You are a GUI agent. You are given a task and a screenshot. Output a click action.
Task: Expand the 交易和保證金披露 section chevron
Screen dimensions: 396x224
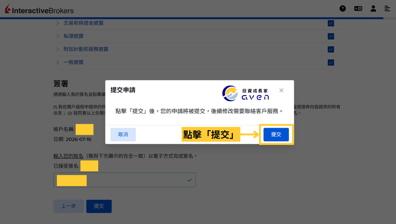click(57, 23)
